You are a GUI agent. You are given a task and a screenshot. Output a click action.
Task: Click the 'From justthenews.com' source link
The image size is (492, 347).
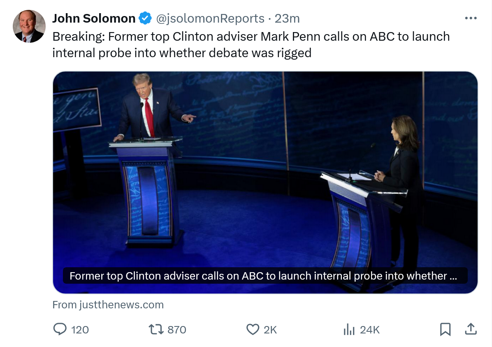pos(108,305)
